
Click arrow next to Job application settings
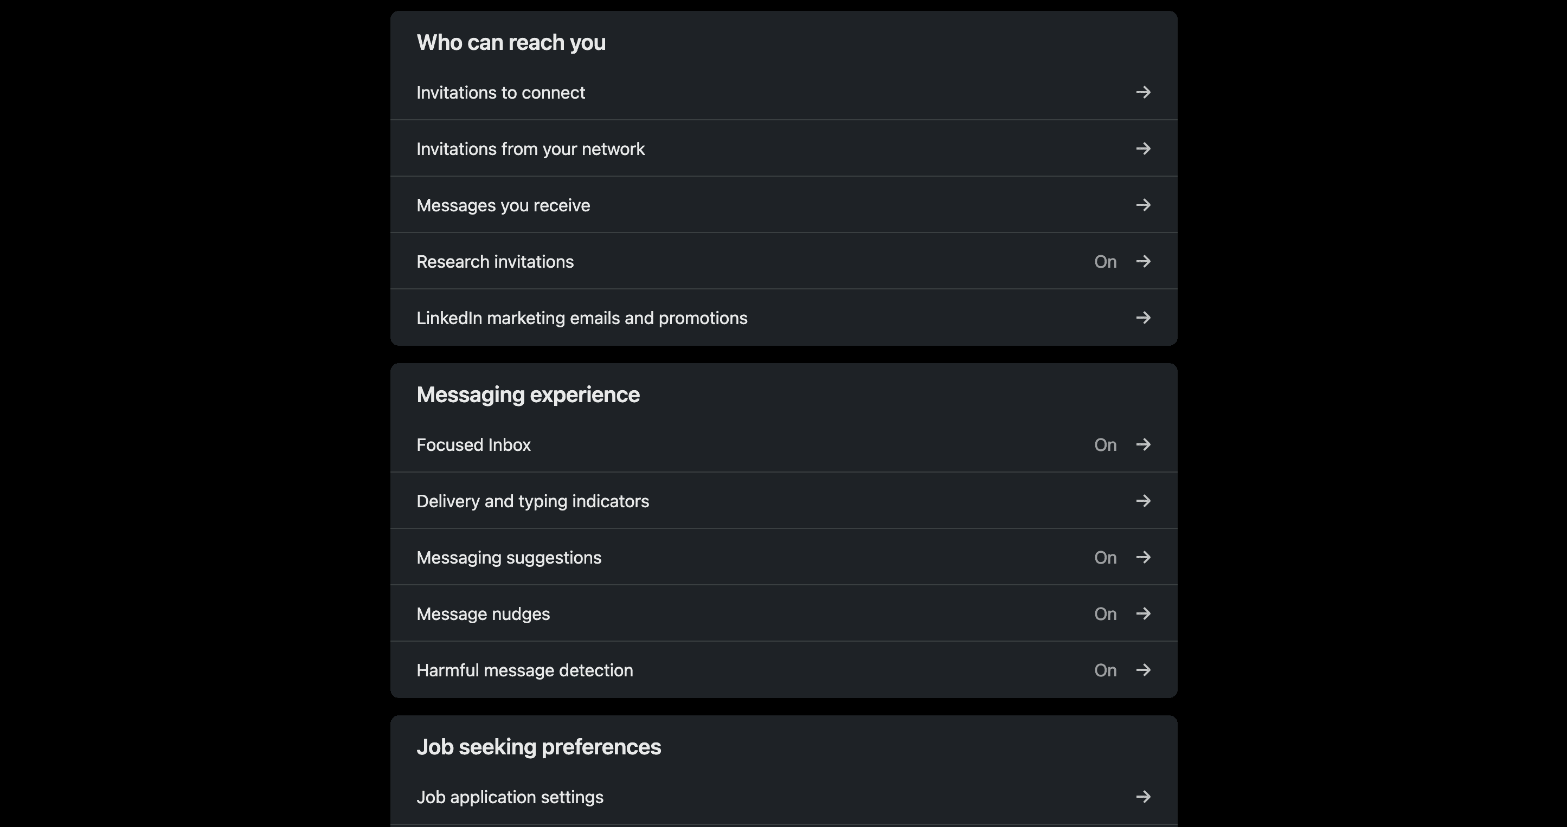pyautogui.click(x=1143, y=797)
